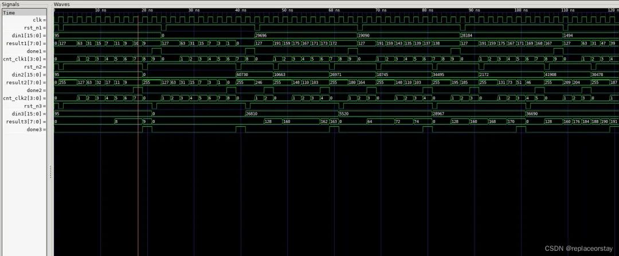Select the result2[7:0] signal row
This screenshot has width=619, height=256.
(29, 82)
